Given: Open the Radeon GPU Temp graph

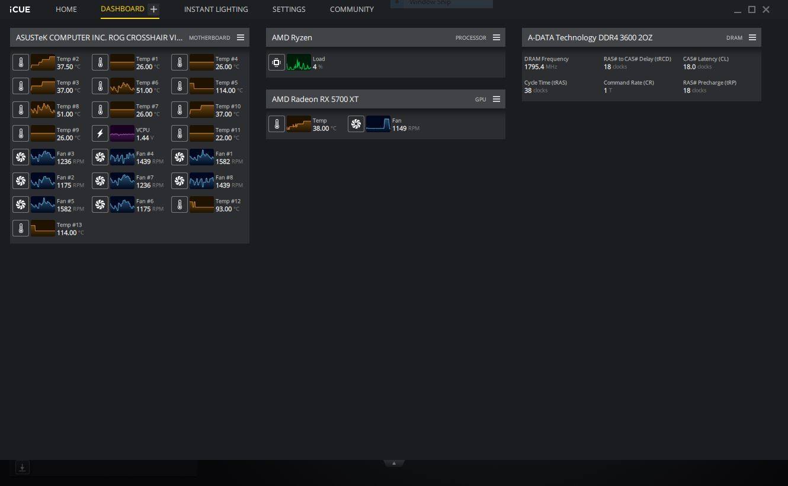Looking at the screenshot, I should 299,124.
